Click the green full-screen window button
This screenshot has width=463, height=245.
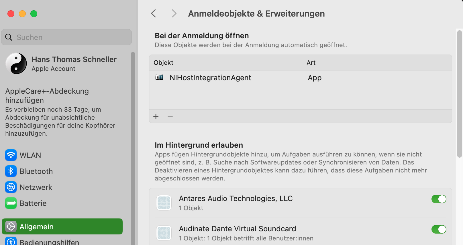pyautogui.click(x=34, y=14)
